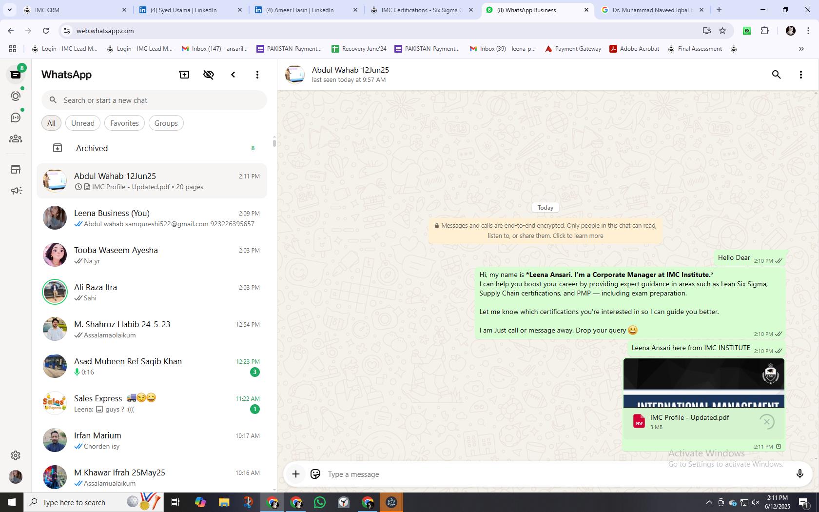Select the Groups chat filter
The height and width of the screenshot is (512, 819).
166,123
